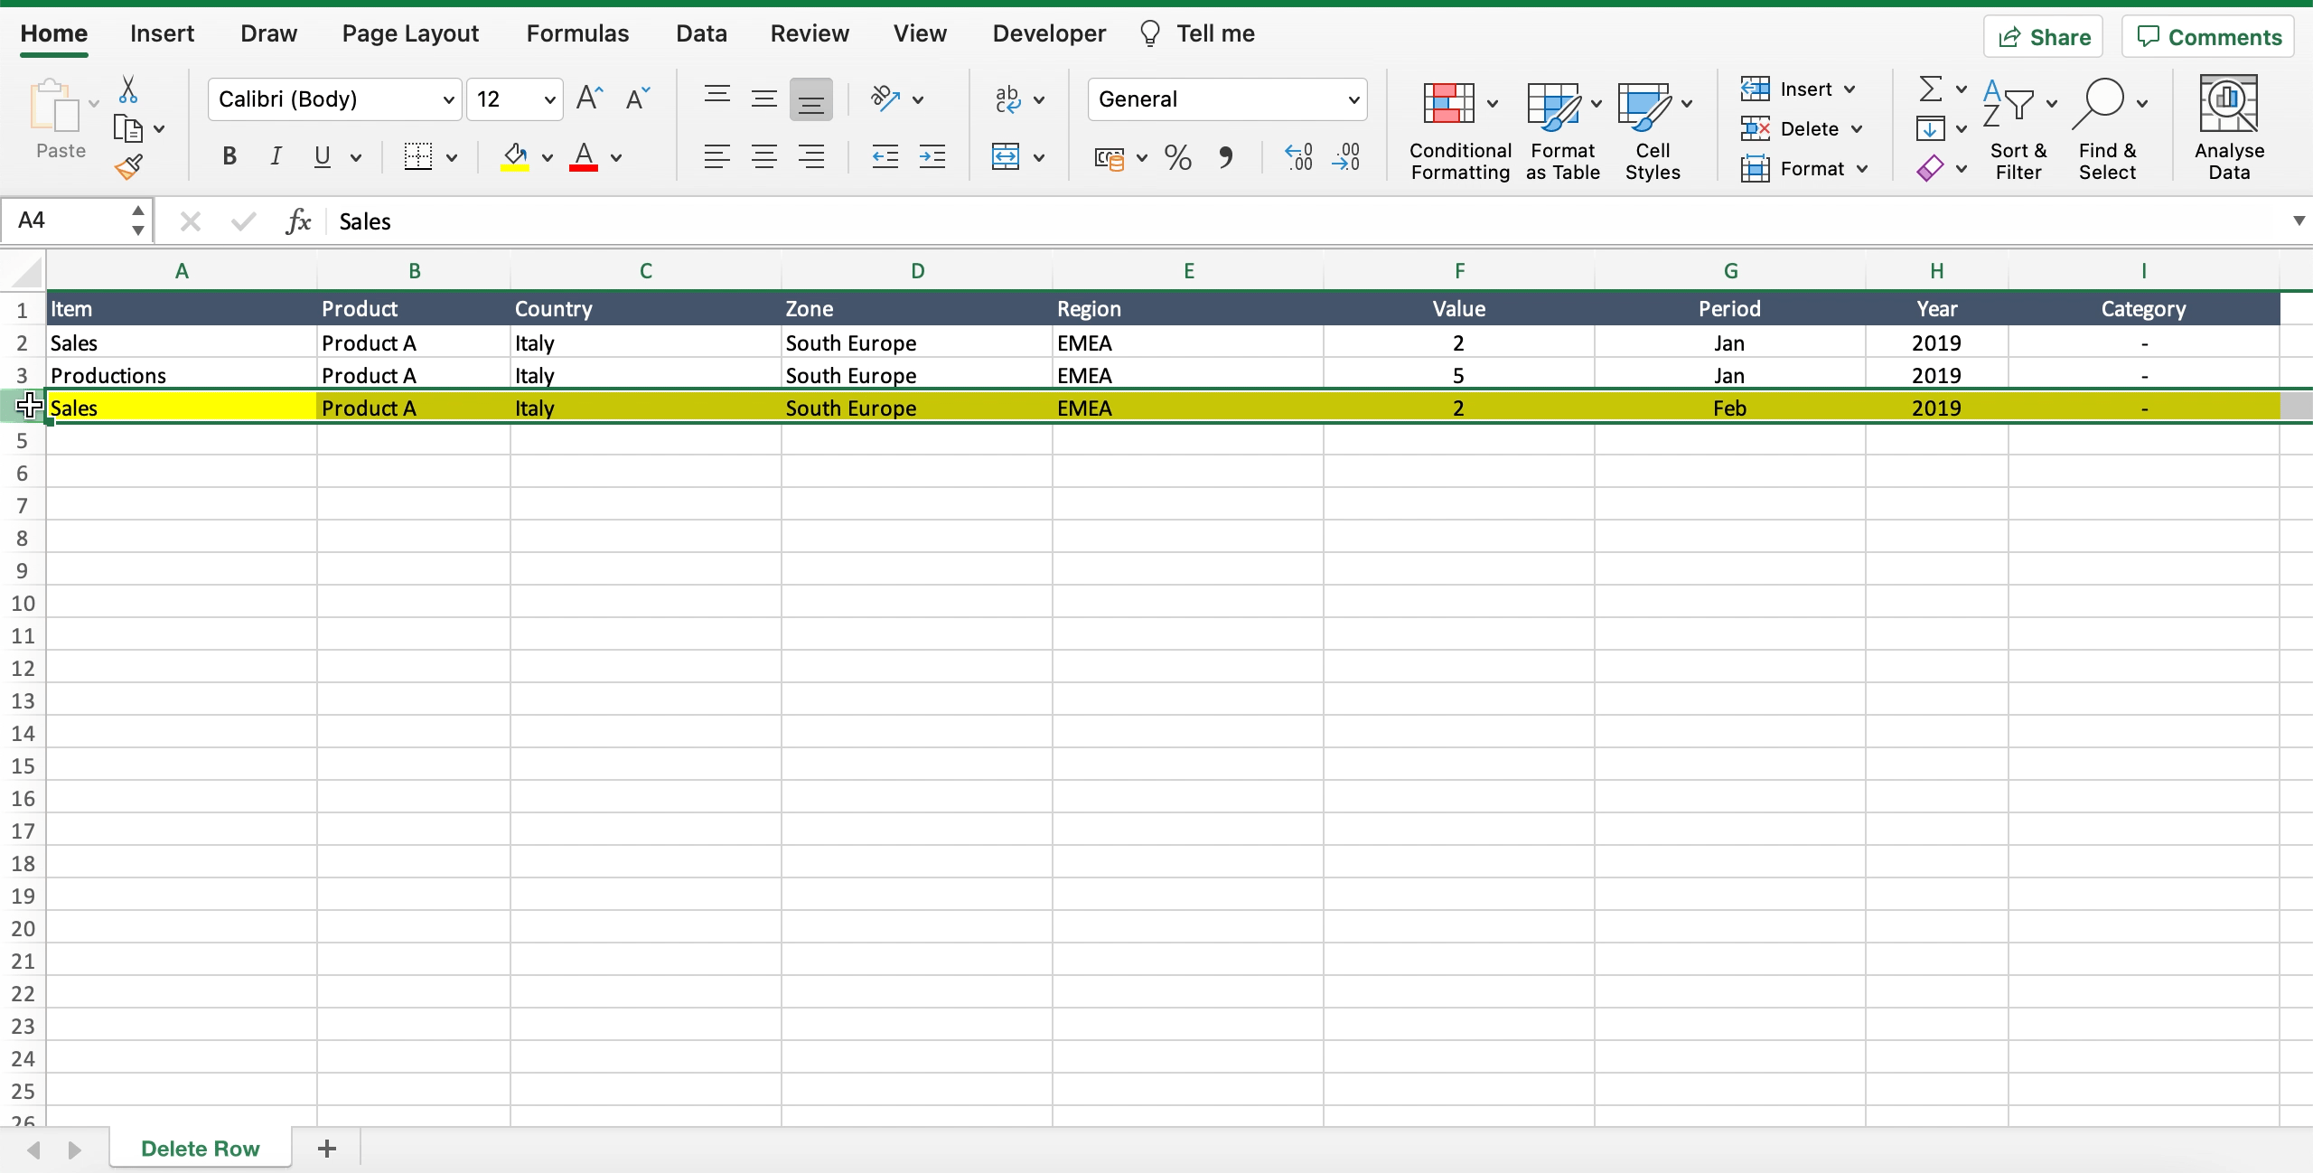The height and width of the screenshot is (1173, 2313).
Task: Toggle italic formatting
Action: 275,155
